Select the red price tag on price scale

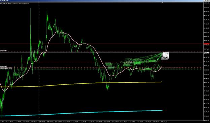pos(206,44)
